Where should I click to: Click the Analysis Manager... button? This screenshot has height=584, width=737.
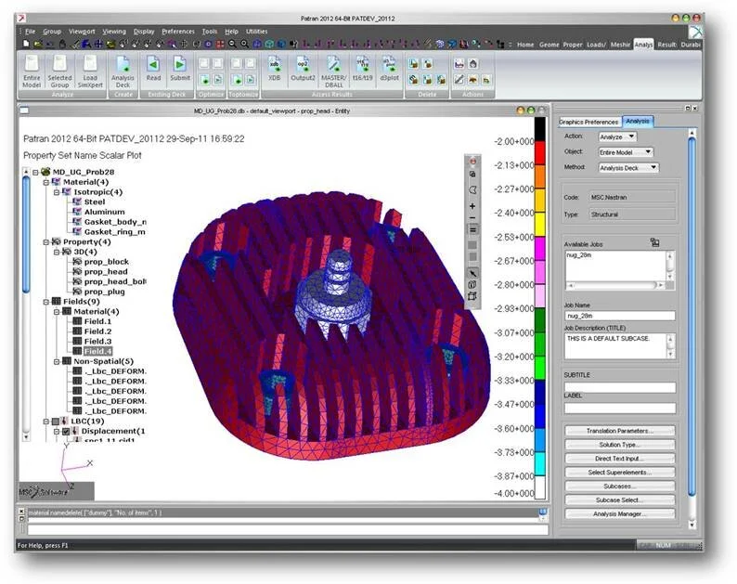[x=620, y=514]
